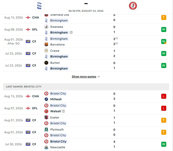Click the Plymouth club badge

pos(46,129)
